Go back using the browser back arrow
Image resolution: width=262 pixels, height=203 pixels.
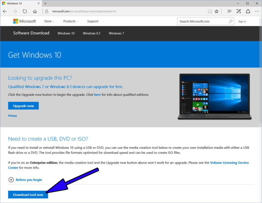pos(5,11)
